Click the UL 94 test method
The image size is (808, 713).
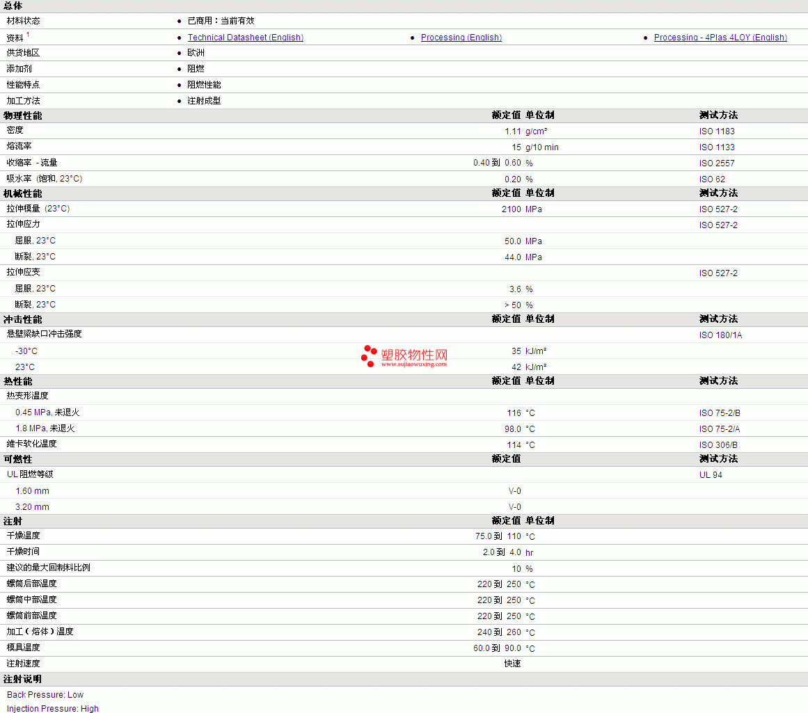(711, 474)
